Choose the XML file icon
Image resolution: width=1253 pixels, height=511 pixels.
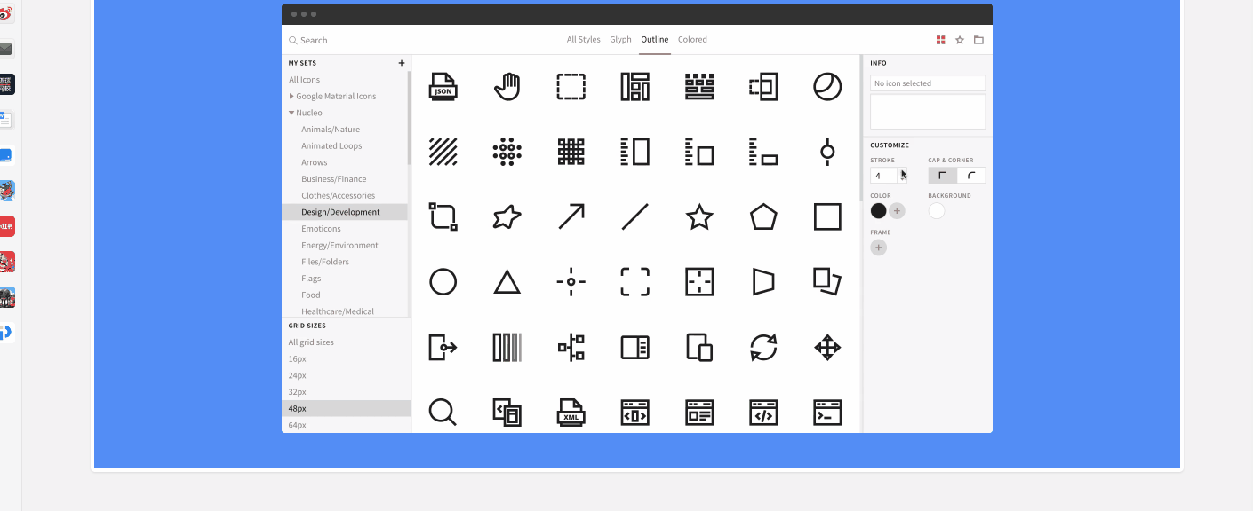(571, 412)
